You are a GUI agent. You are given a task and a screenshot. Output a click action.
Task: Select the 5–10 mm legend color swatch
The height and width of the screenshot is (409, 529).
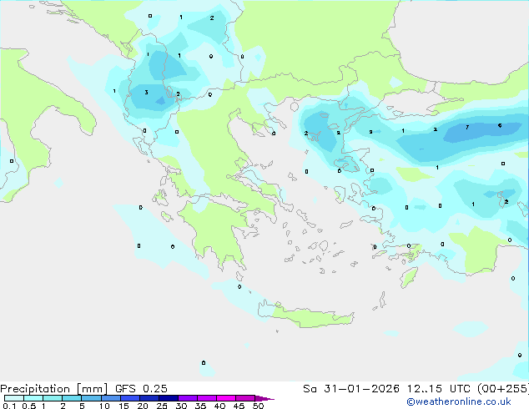[x=91, y=398]
